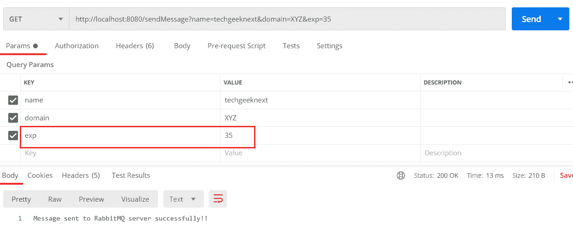This screenshot has width=573, height=232.
Task: Click the DESCRIPTION column header
Action: [442, 83]
